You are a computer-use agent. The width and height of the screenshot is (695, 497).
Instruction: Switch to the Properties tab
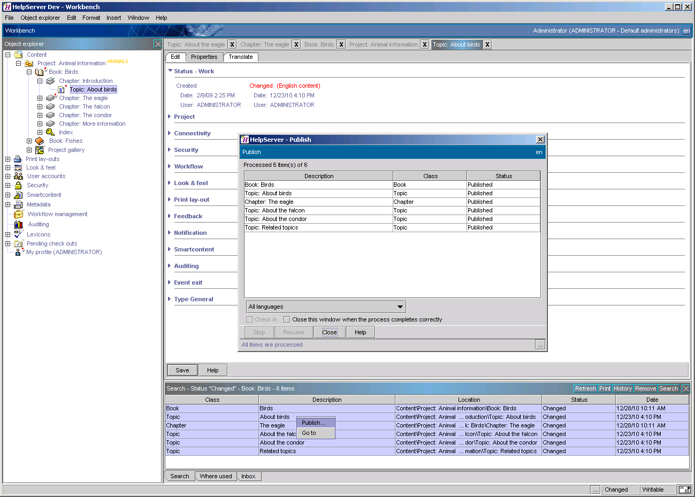pyautogui.click(x=204, y=57)
